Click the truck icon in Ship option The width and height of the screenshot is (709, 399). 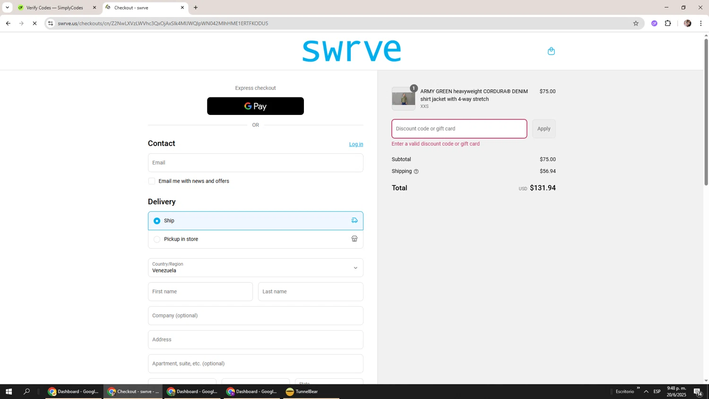[354, 220]
